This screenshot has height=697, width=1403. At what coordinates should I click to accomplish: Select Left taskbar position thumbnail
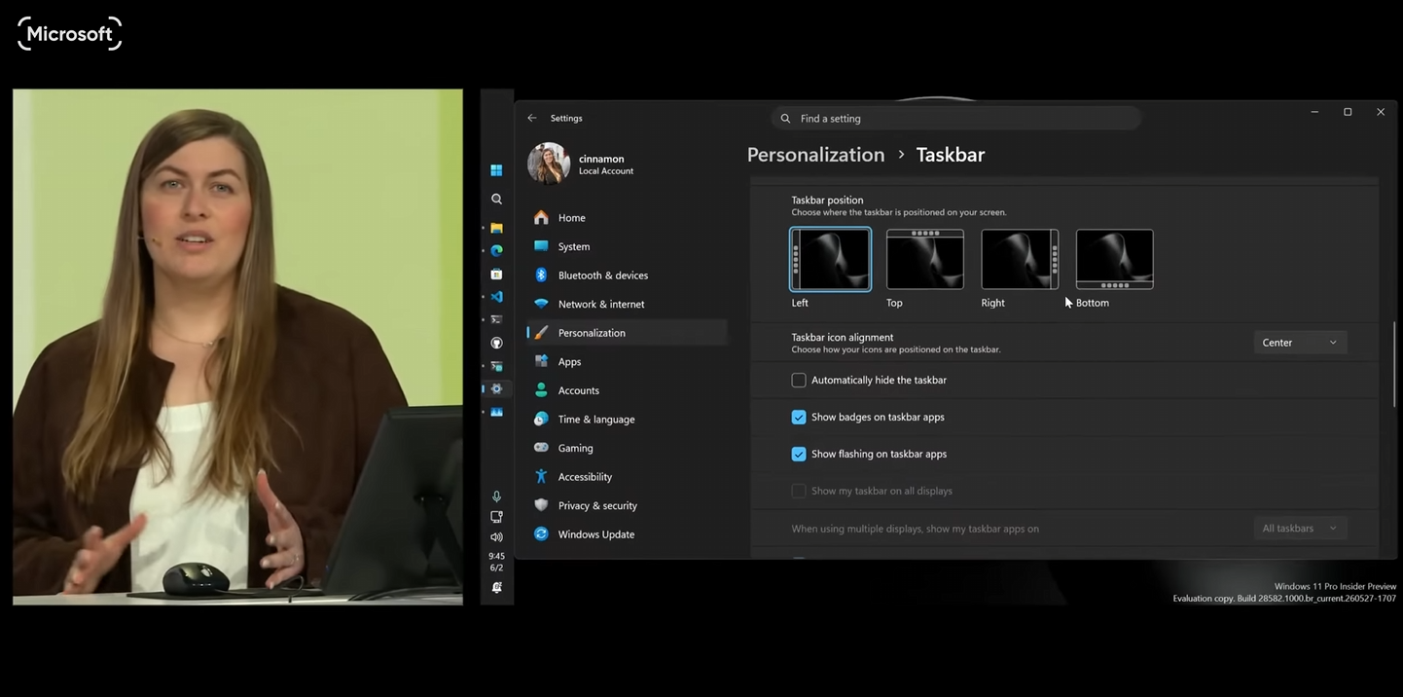coord(831,259)
